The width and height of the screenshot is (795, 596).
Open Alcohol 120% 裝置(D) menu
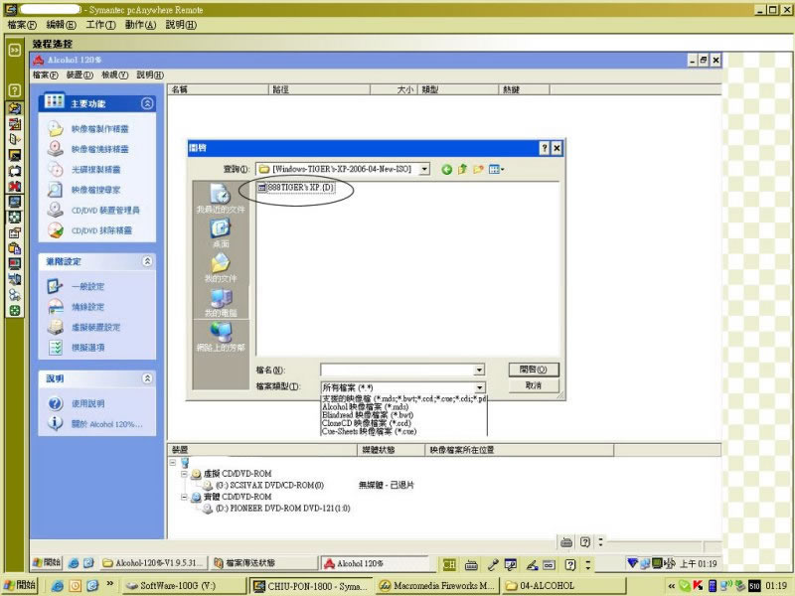point(79,75)
